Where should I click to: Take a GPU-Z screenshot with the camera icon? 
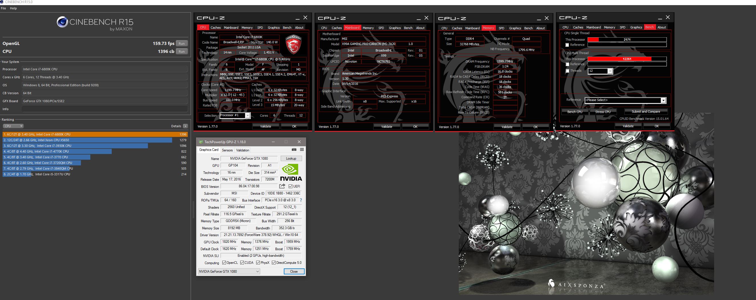[x=294, y=149]
